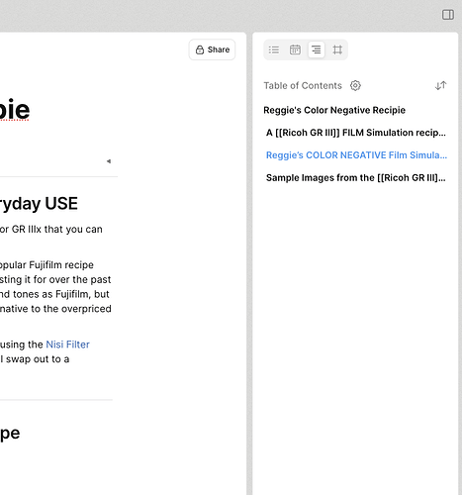
Task: Switch to the bullet list view tab
Action: pos(274,49)
